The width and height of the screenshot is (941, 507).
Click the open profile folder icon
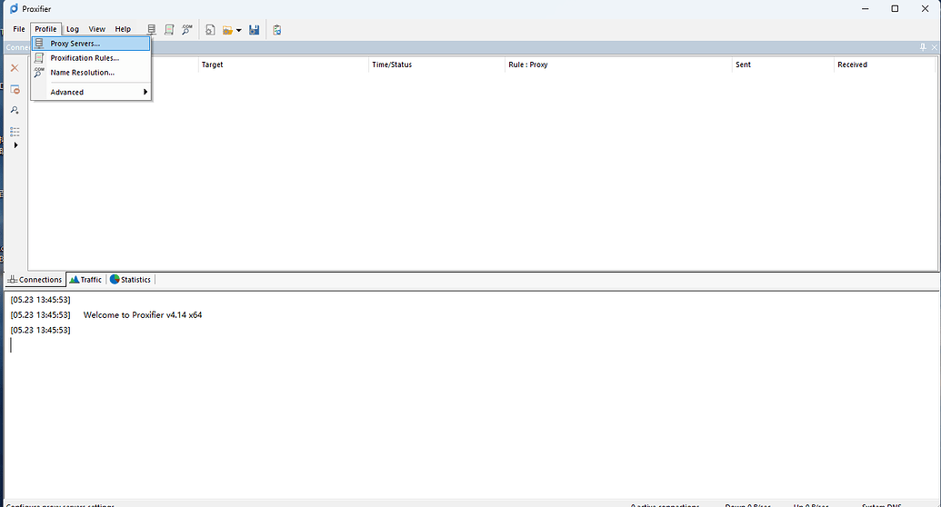227,30
